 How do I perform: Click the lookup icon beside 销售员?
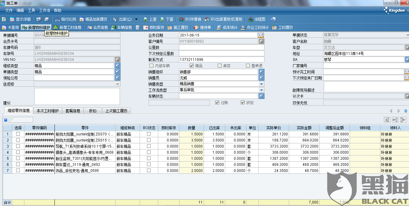pyautogui.click(x=261, y=78)
